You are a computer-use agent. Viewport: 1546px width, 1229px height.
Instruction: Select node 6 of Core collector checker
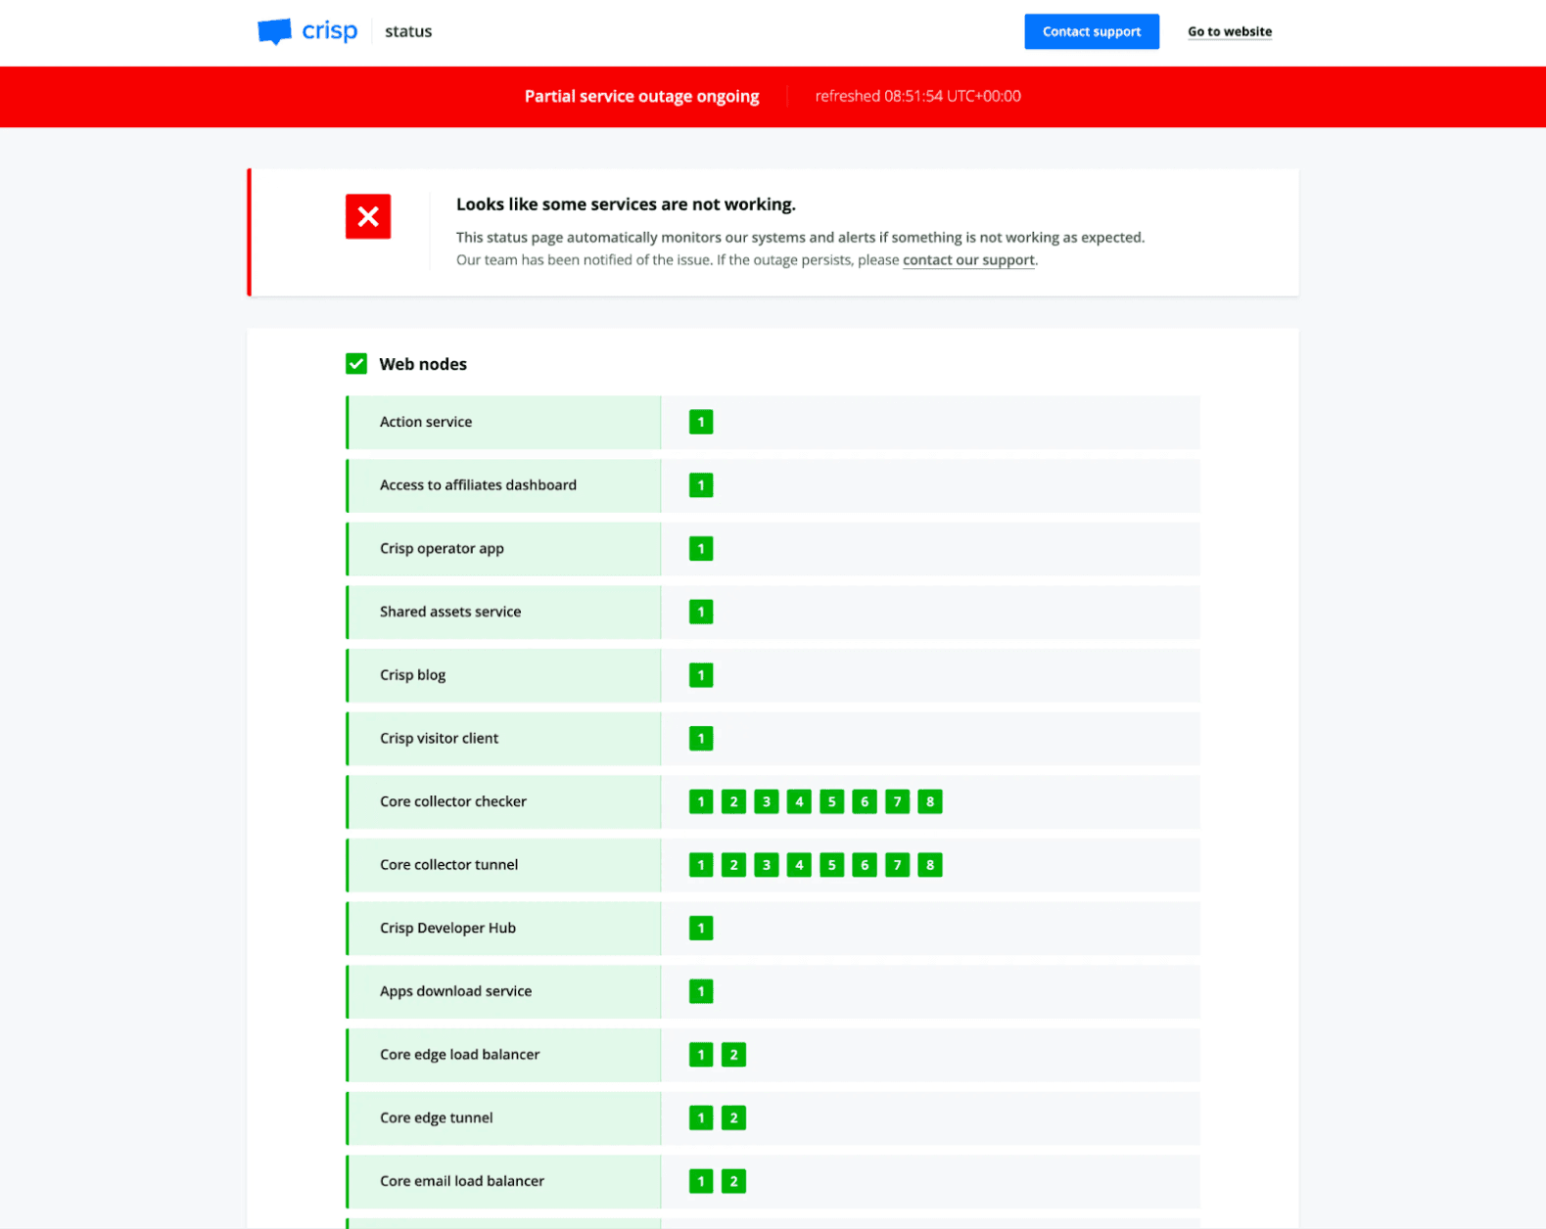(x=865, y=801)
